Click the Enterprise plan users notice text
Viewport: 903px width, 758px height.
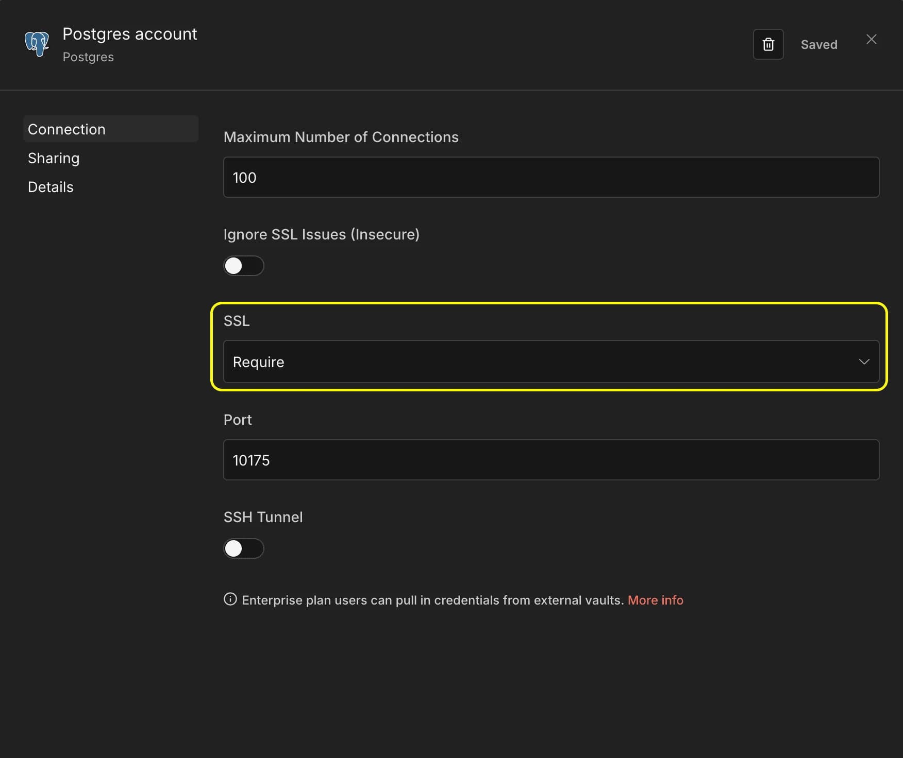(433, 600)
